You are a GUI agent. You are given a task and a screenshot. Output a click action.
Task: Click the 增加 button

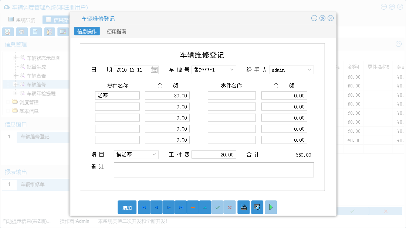127,207
